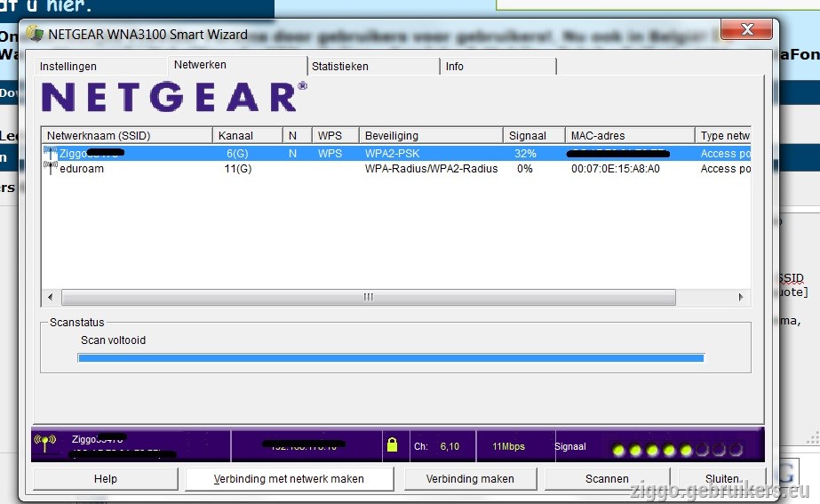820x504 pixels.
Task: Switch to the Netwerken tab
Action: coord(237,65)
